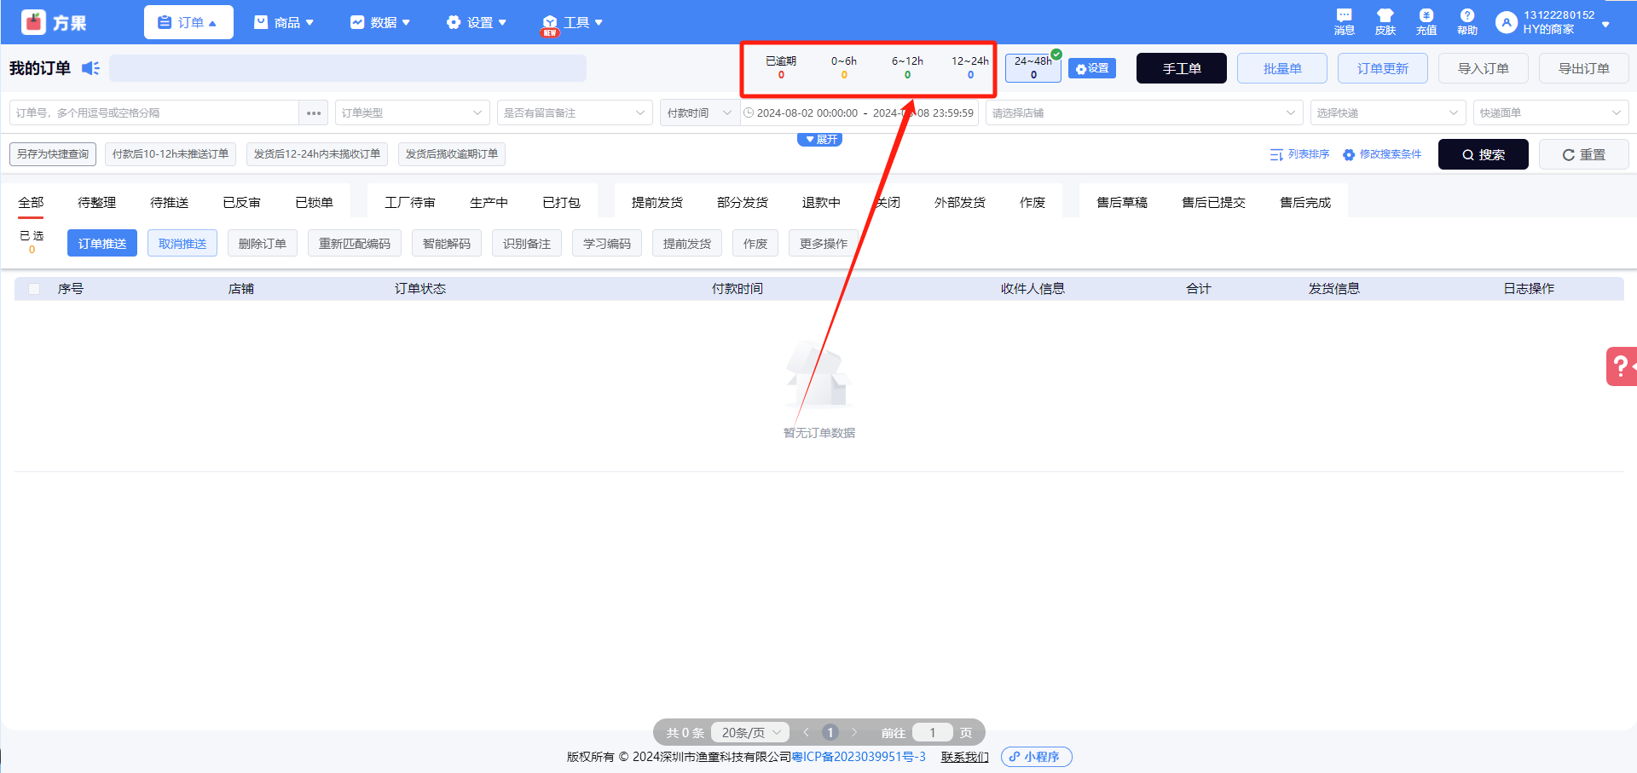This screenshot has height=773, width=1637.
Task: Switch to the 外部发货 tab
Action: 960,203
